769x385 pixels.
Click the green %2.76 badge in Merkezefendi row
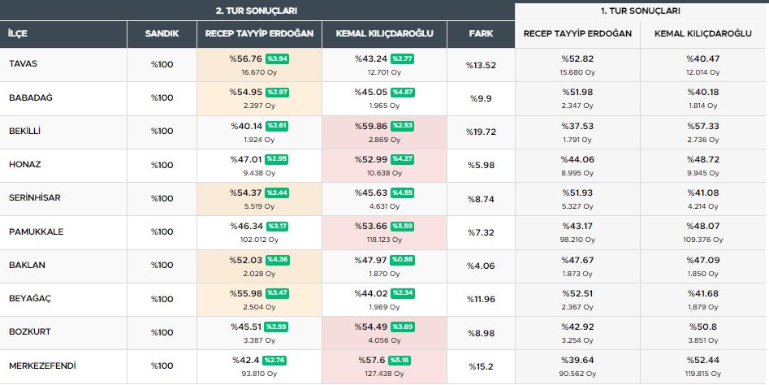coord(274,360)
